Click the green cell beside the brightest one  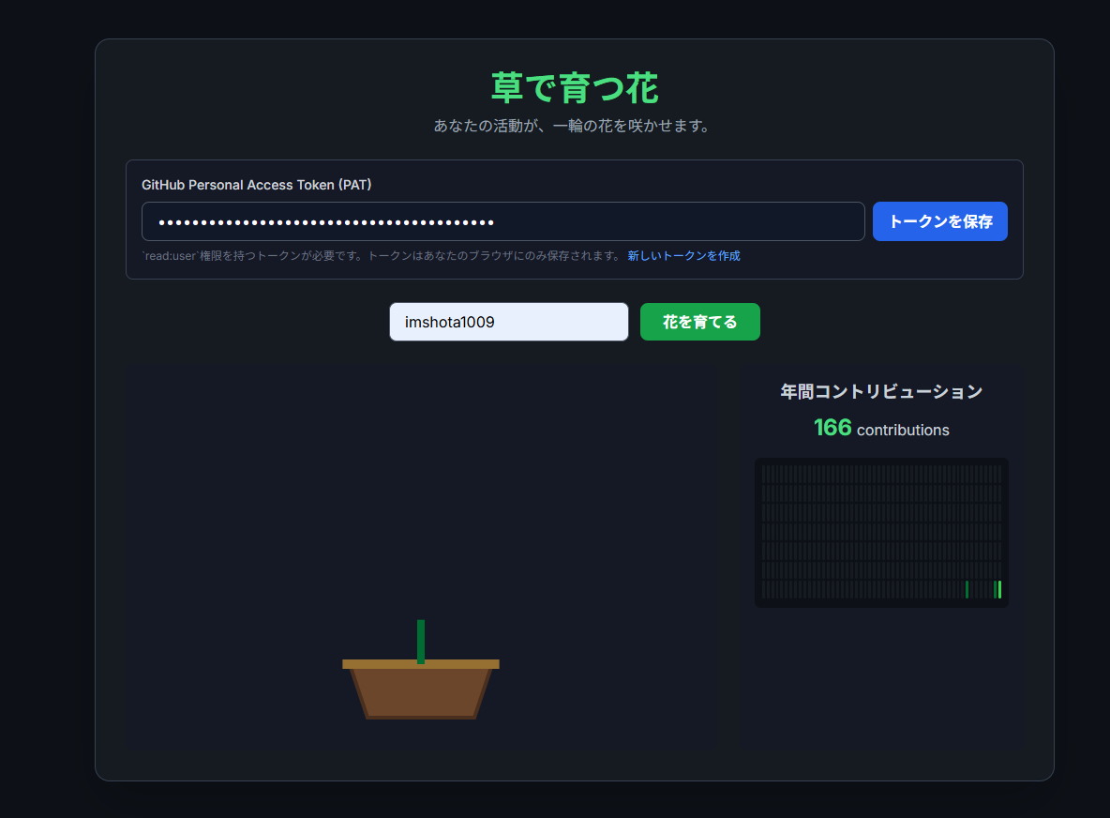(x=996, y=589)
